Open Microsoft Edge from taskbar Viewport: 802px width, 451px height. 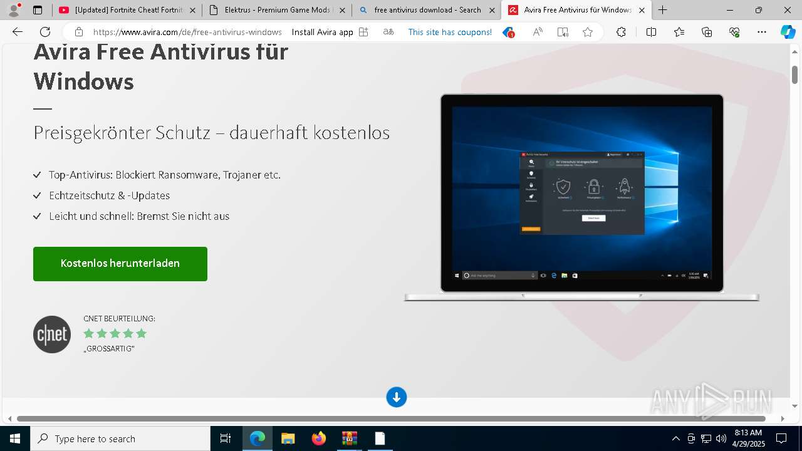tap(258, 438)
